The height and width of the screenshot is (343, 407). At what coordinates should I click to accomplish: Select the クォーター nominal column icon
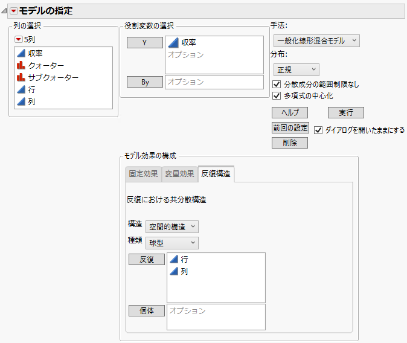pyautogui.click(x=21, y=66)
